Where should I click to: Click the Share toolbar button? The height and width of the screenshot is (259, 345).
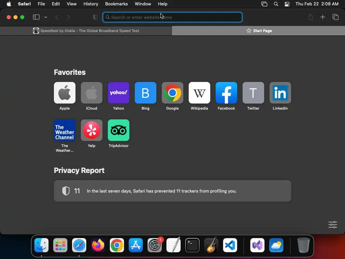[x=310, y=17]
